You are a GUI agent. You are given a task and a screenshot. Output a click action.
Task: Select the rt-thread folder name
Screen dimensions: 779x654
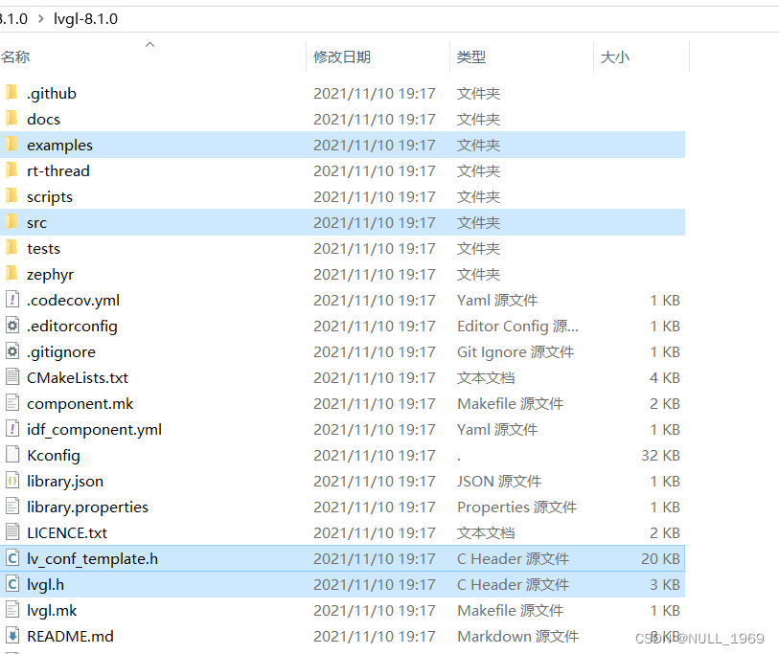click(x=58, y=170)
